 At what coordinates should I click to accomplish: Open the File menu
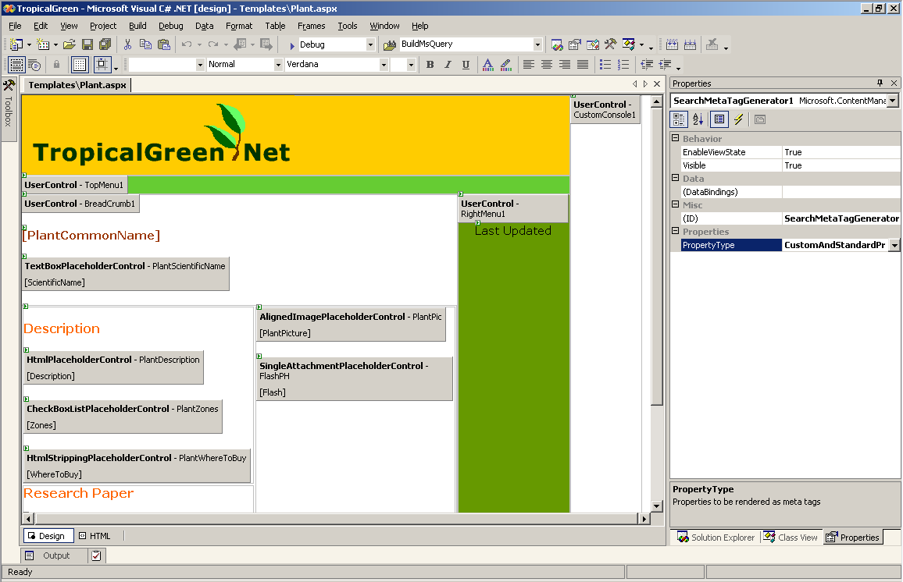pos(15,26)
